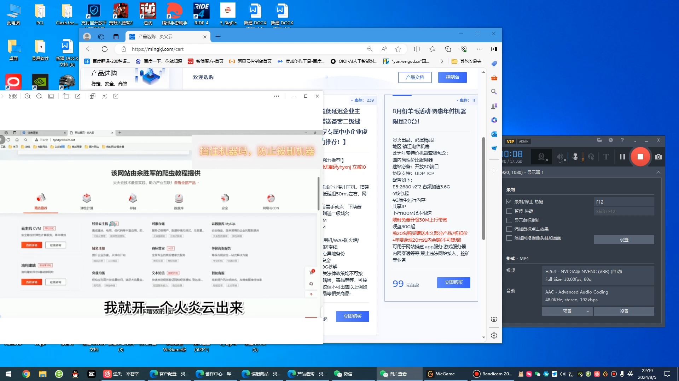Toggle Bandicam mouse click effect icon
The image size is (679, 381).
591,157
